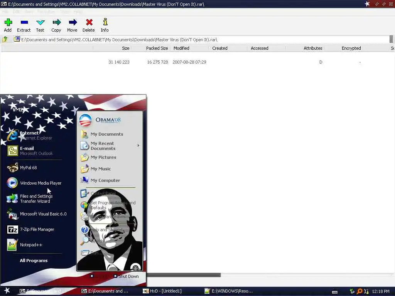Expand My Recent Documents submenu
Screen dimensions: 395x296
(x=110, y=146)
